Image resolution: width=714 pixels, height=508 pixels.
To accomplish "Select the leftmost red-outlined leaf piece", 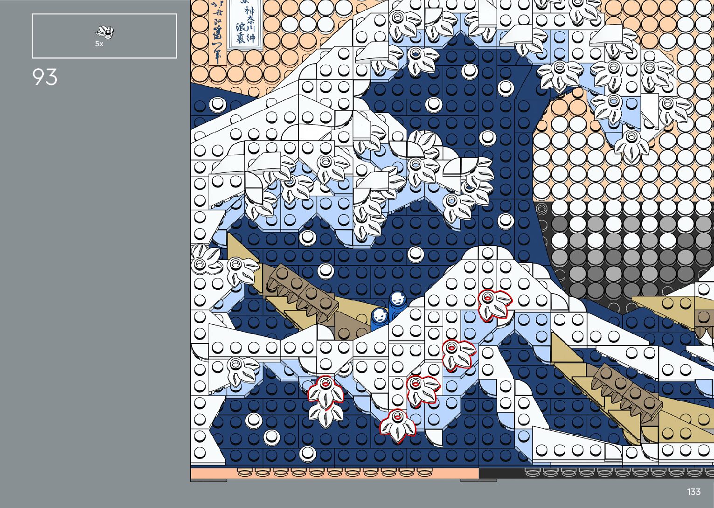I will tap(326, 391).
